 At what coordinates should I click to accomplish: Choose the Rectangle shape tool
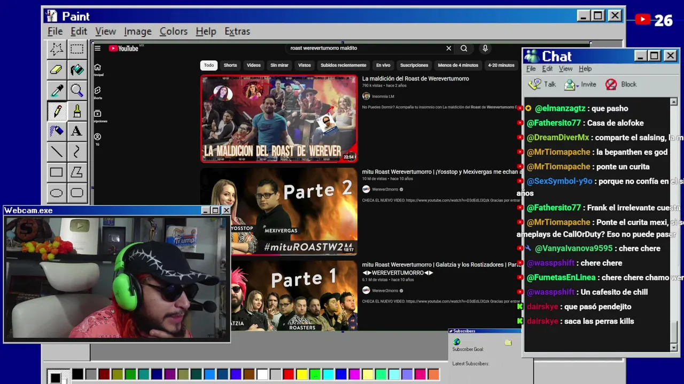coord(56,172)
